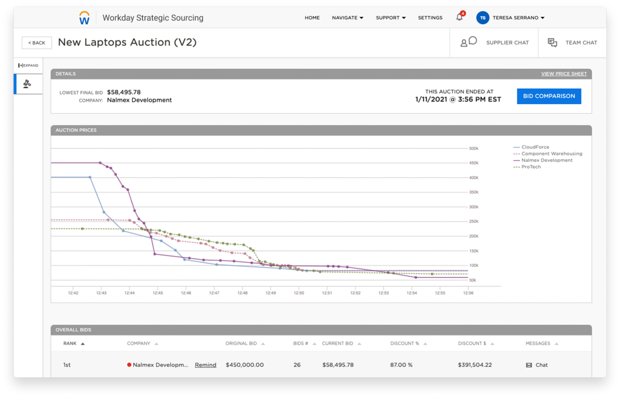Click the New Laptops Auction (V2) heading
Image resolution: width=620 pixels, height=398 pixels.
coord(127,42)
